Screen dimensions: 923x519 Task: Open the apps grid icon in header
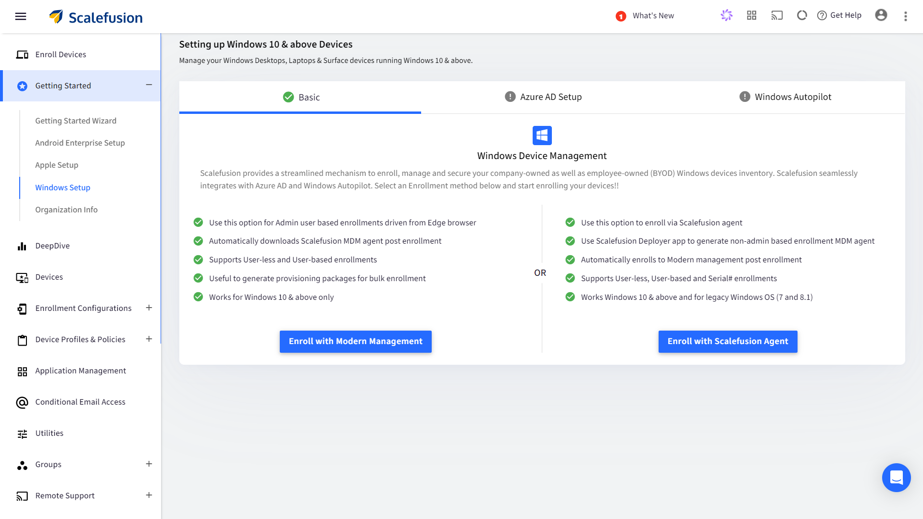pyautogui.click(x=751, y=15)
